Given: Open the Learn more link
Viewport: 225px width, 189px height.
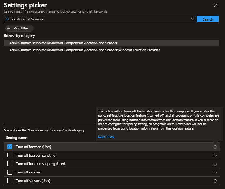Looking at the screenshot, I should pyautogui.click(x=106, y=137).
